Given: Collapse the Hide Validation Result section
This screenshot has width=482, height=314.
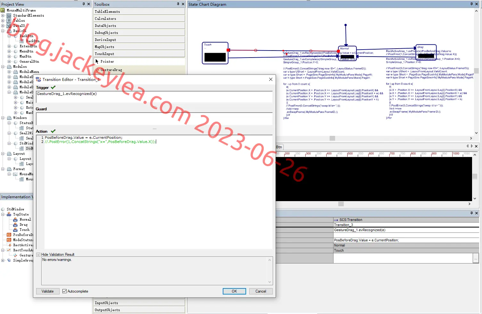Looking at the screenshot, I should pyautogui.click(x=38, y=255).
